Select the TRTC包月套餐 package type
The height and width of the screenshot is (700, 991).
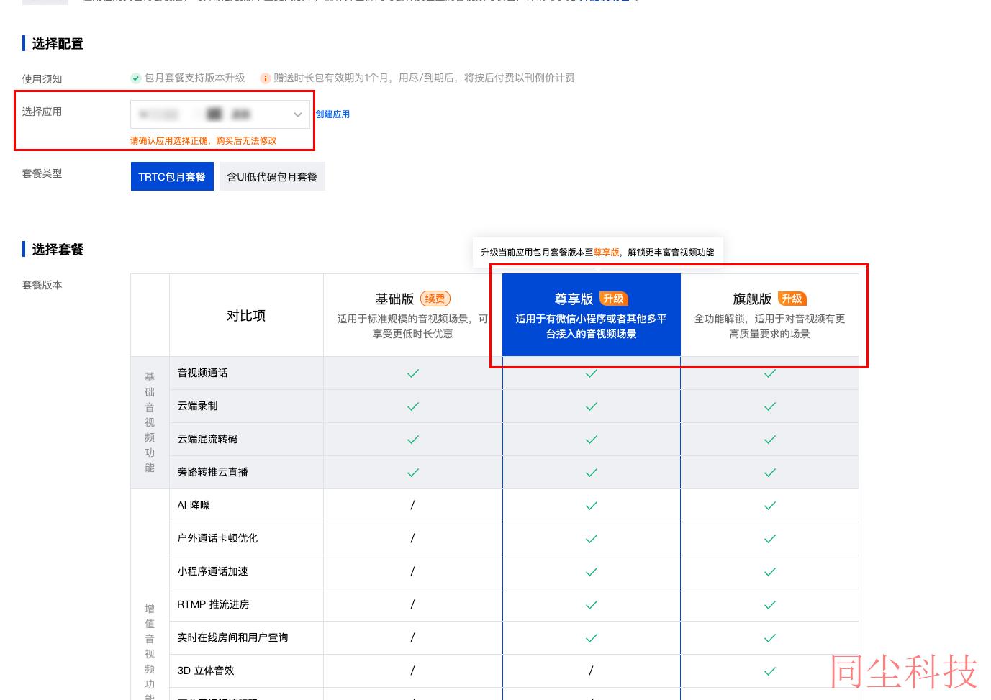[172, 176]
